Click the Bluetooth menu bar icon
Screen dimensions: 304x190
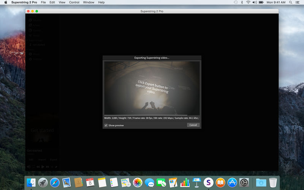coord(242,2)
